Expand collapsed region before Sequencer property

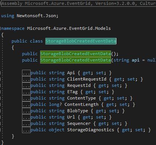click(26, 123)
